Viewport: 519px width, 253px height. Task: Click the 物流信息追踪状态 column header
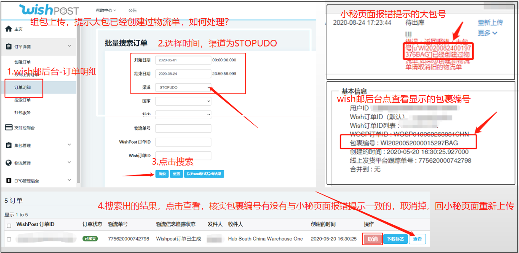click(176, 224)
